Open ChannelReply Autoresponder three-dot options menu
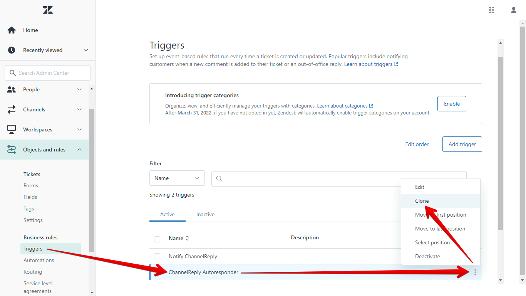 pos(475,272)
